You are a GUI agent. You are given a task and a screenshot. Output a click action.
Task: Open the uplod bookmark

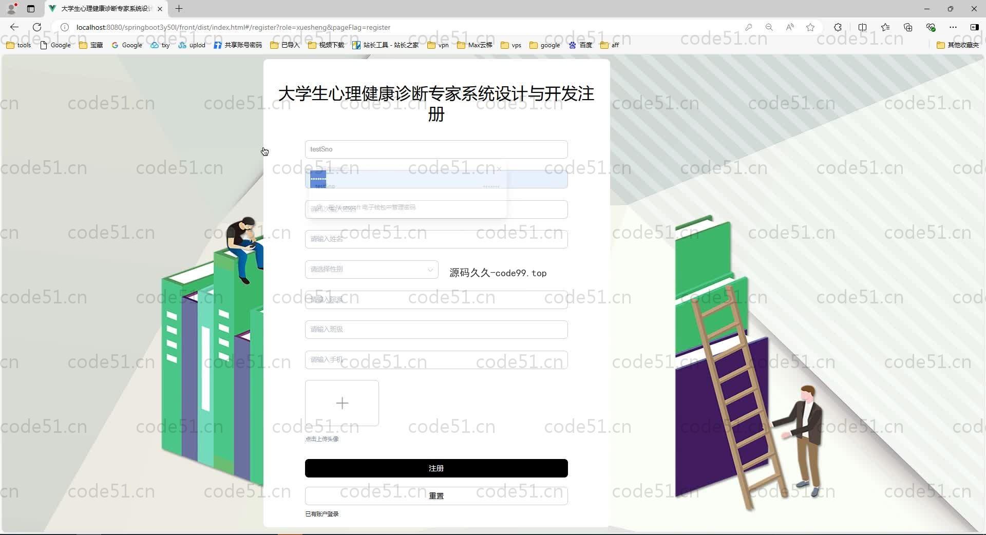(x=192, y=45)
